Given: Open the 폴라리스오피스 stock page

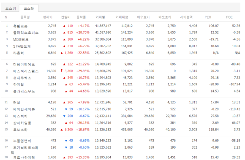Looking at the screenshot, I should 26,33.
